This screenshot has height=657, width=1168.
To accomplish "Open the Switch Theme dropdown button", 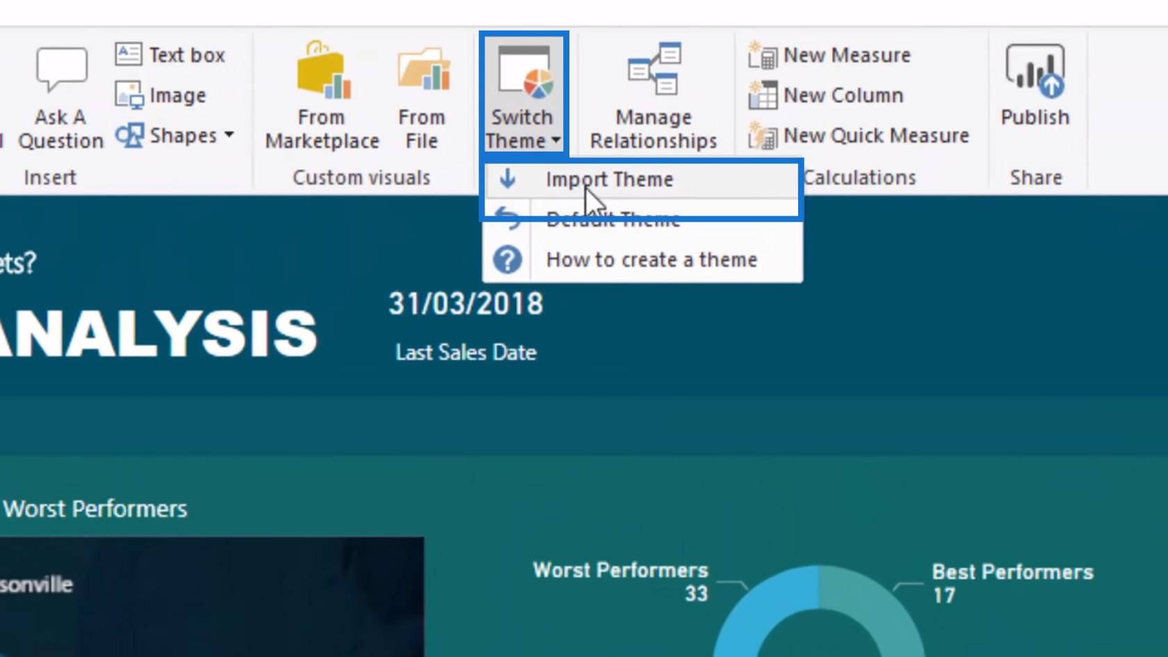I will point(524,95).
